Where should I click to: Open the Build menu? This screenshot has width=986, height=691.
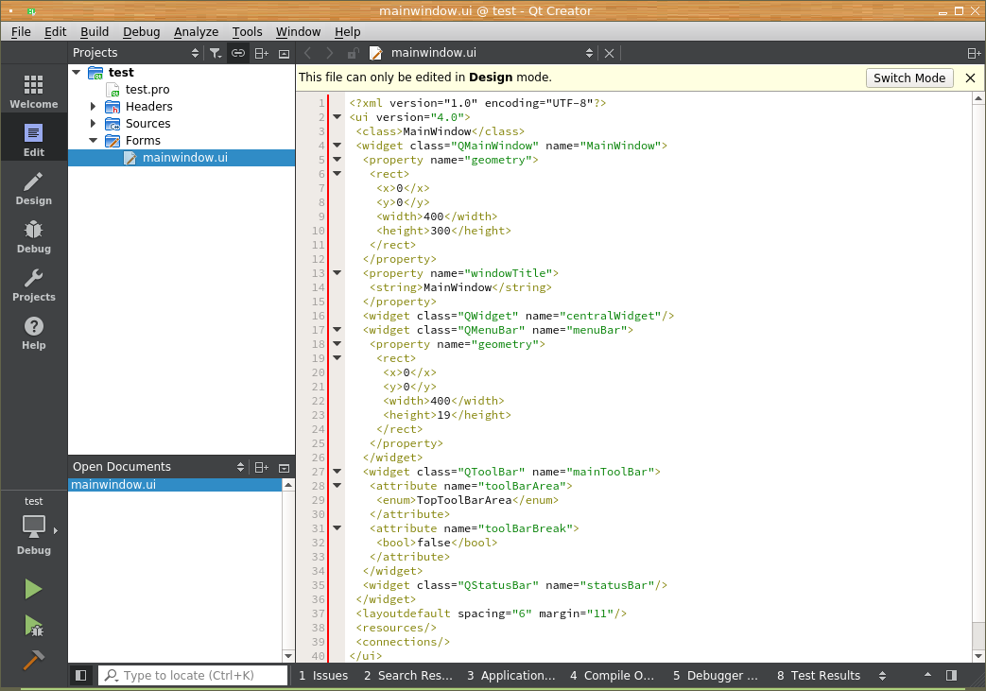(95, 31)
